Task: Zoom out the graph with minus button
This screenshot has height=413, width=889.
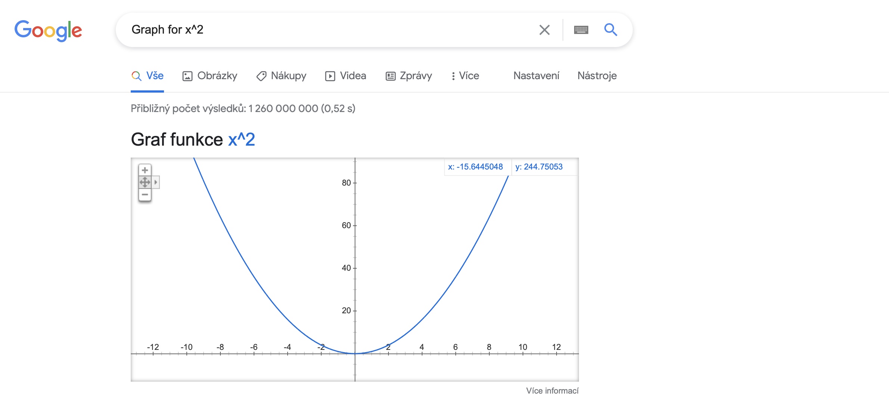Action: [145, 195]
